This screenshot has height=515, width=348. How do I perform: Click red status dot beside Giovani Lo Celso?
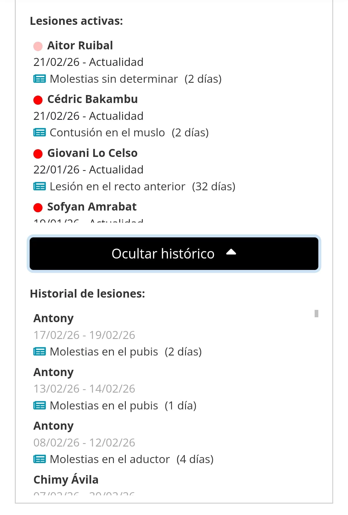pos(38,154)
